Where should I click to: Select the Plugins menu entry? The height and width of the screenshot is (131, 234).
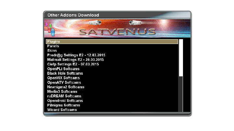click(x=112, y=42)
